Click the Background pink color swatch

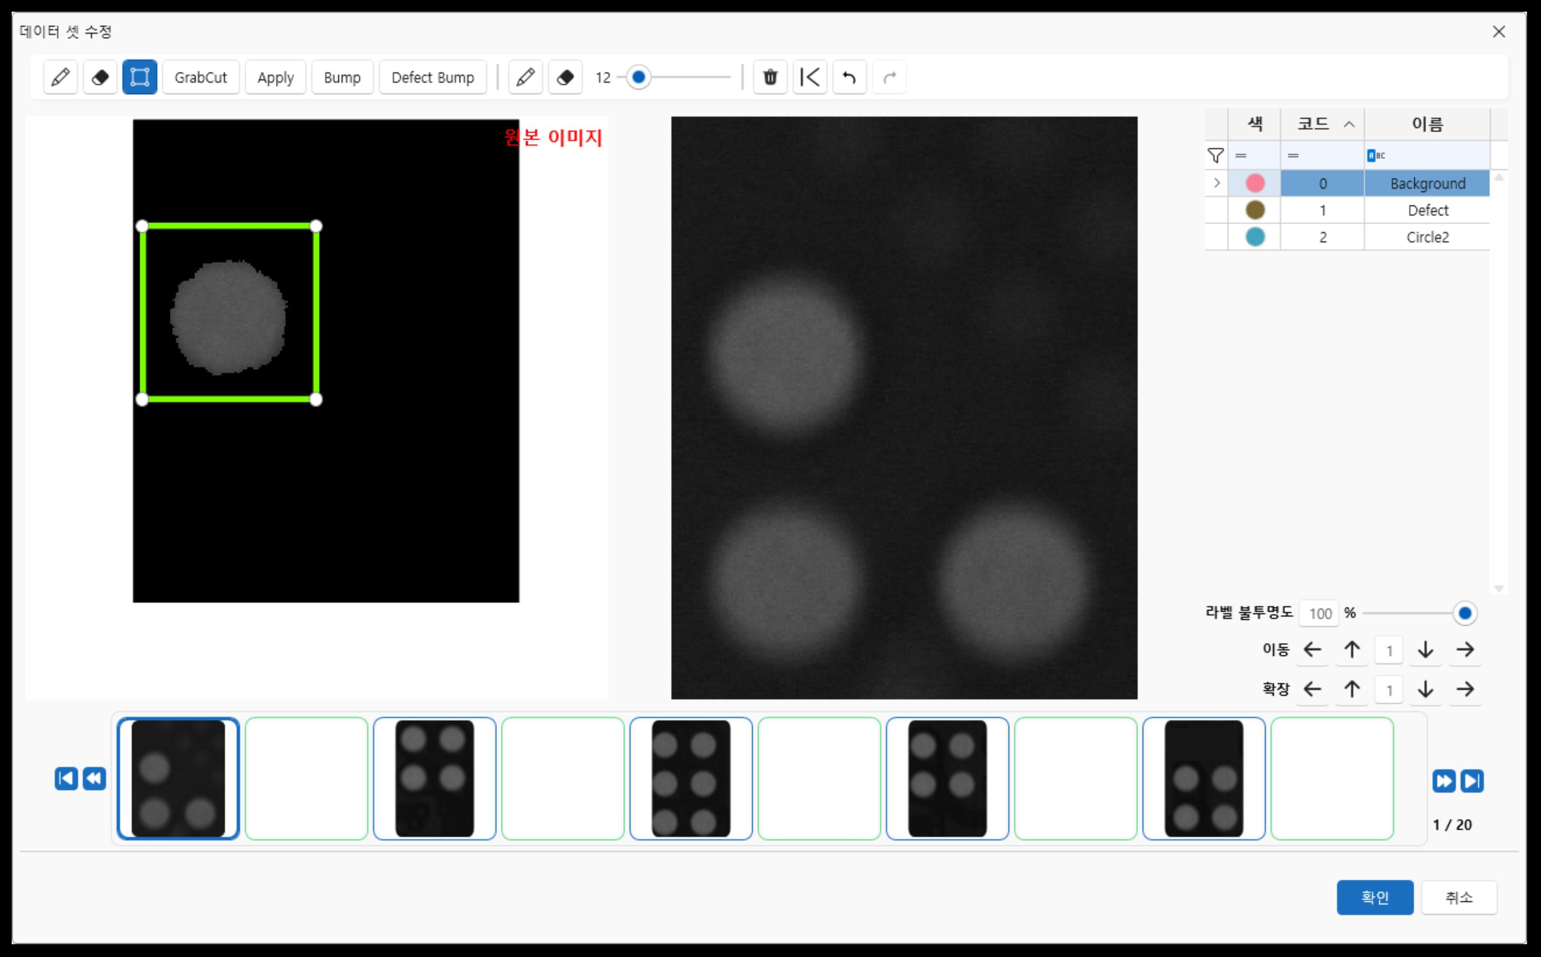(1255, 184)
